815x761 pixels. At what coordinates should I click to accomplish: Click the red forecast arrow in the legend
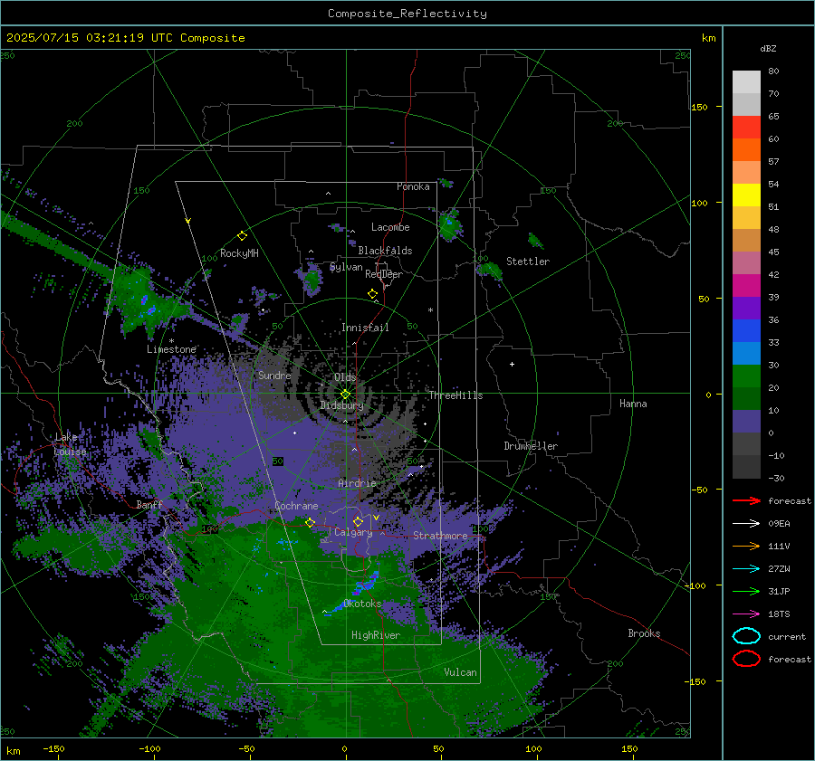point(746,500)
